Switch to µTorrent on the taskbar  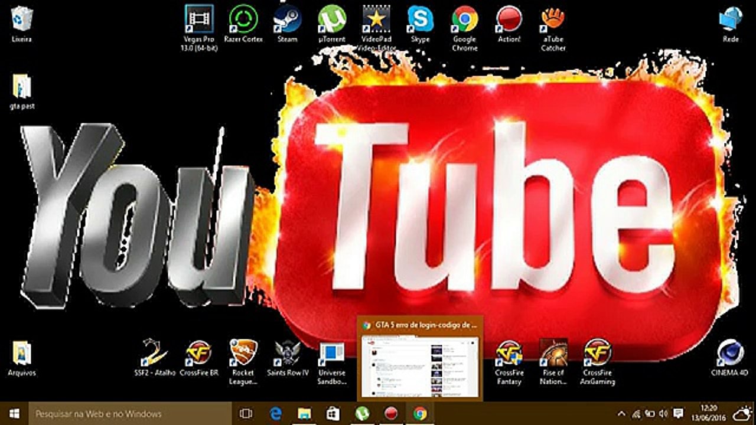pos(362,413)
